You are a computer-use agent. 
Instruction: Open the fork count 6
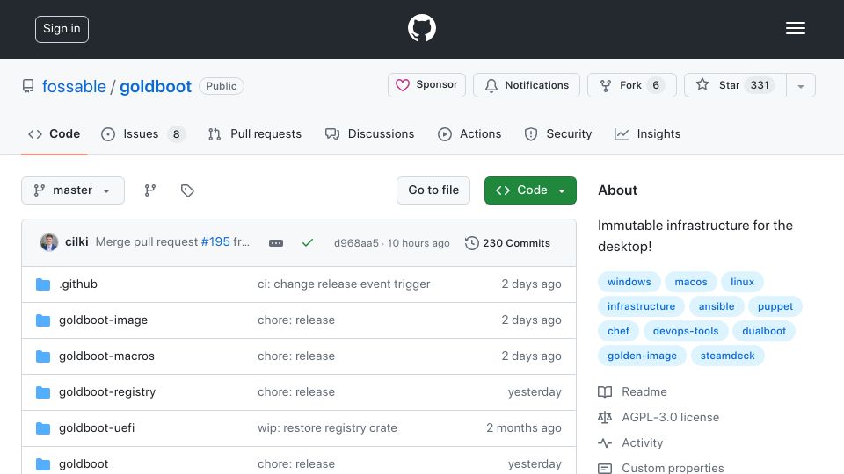(656, 85)
